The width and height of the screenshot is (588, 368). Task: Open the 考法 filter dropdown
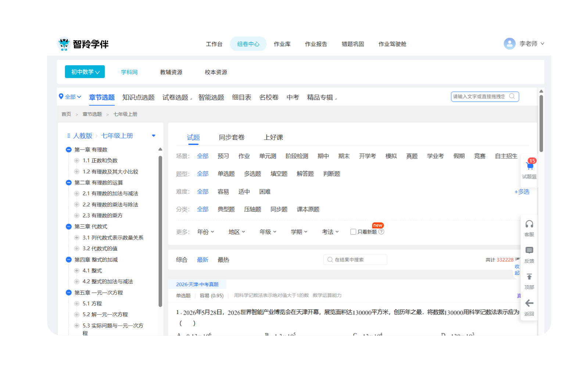click(x=330, y=232)
